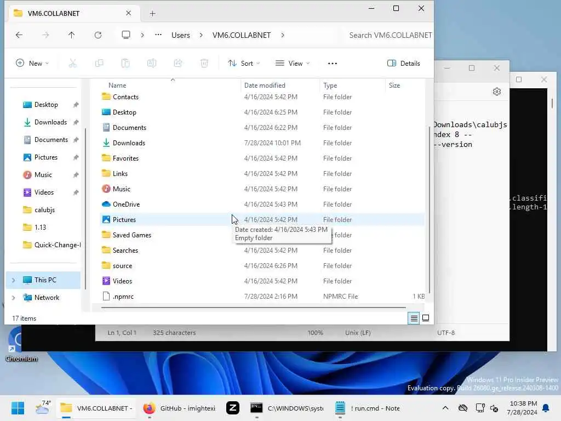Switch to Firefox GitHub taskbar item
Viewport: 561px width, 421px height.
pos(179,408)
